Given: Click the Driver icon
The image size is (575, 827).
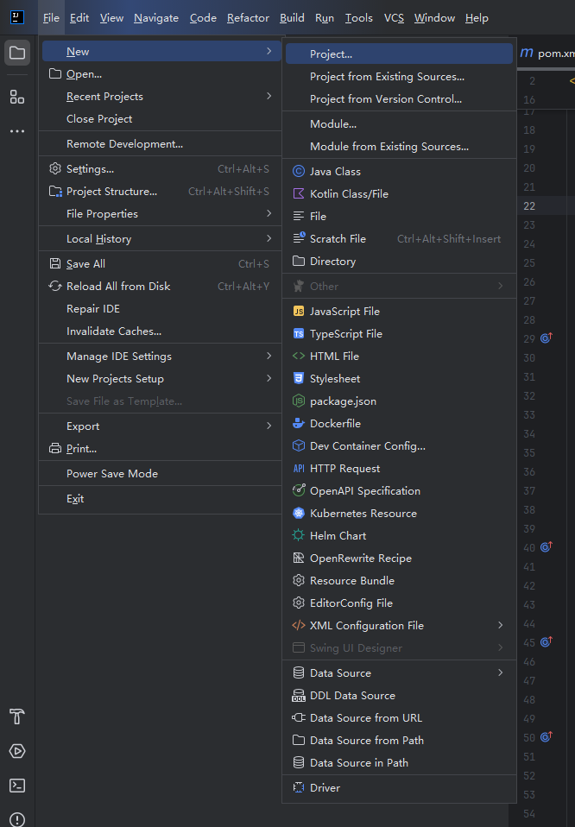Looking at the screenshot, I should (x=299, y=787).
